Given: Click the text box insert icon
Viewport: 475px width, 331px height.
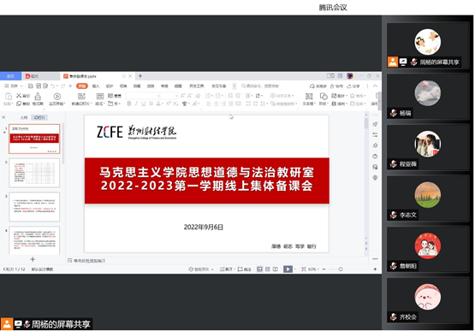Looking at the screenshot, I should tap(309, 97).
